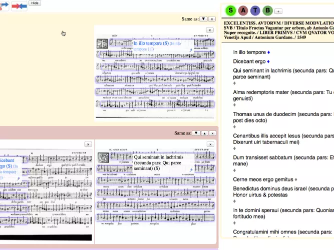Screen dimensions: 334x250
Task: Click arrow icon in Dicebant ergo label
Action: [19, 178]
